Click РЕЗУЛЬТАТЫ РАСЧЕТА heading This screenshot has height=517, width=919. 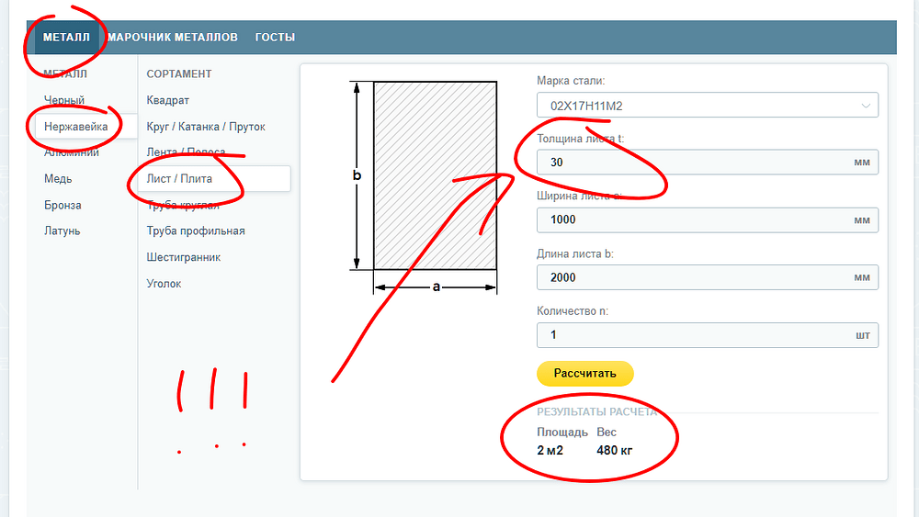596,411
